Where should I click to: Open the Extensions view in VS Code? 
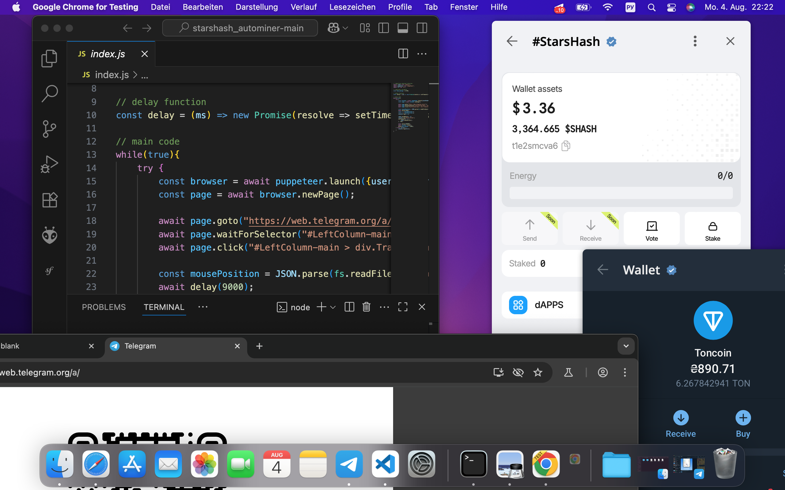[50, 200]
